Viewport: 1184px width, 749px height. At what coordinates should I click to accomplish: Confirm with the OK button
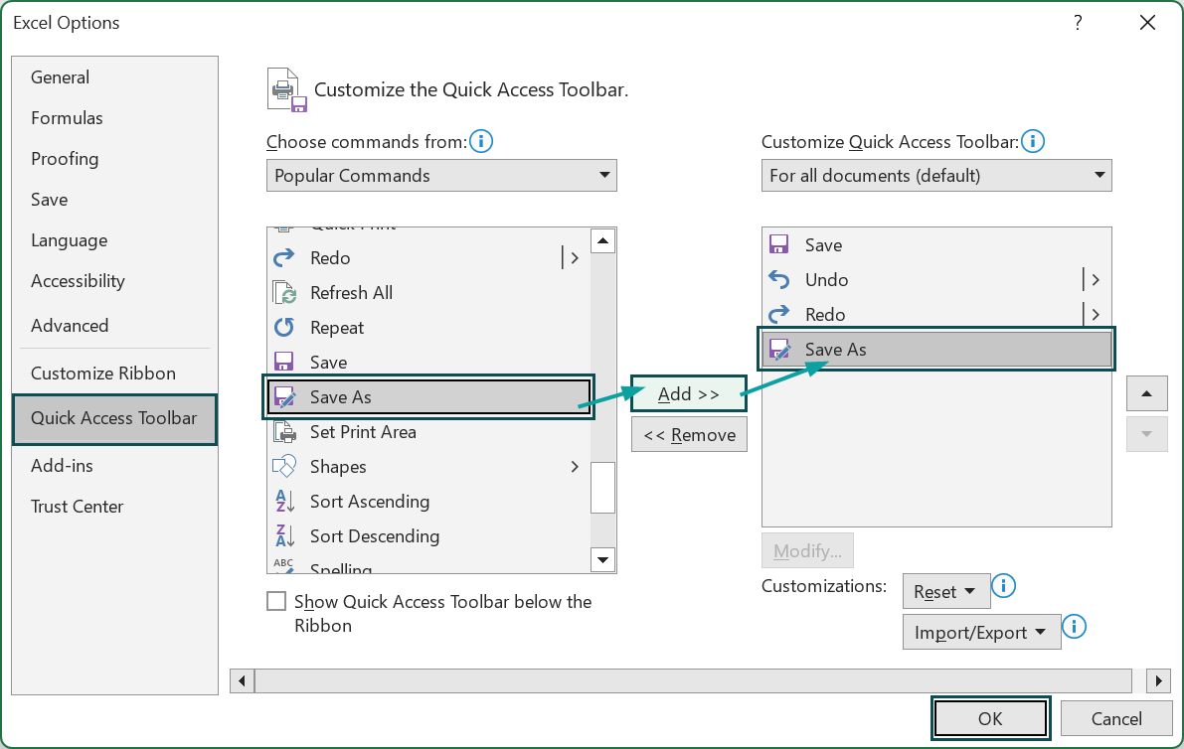(x=990, y=718)
